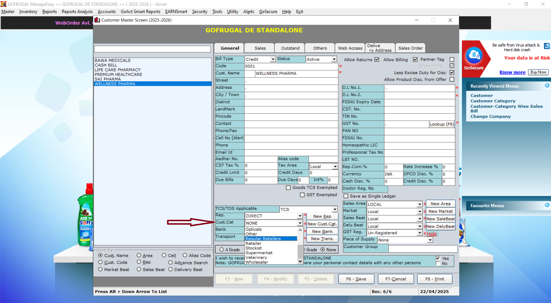The height and width of the screenshot is (303, 551).
Task: Click the GoSecure cloud logo icon
Action: (x=474, y=56)
